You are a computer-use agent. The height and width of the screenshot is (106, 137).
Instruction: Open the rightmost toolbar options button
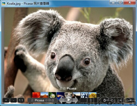[x=130, y=101]
